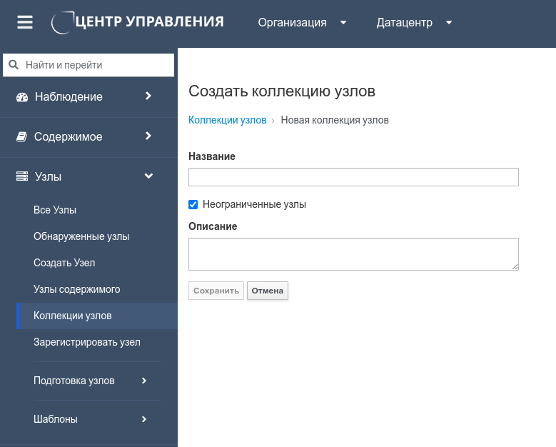Click the Узлы server icon
This screenshot has height=447, width=556.
click(21, 176)
